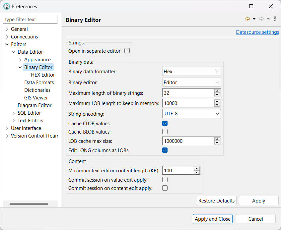Open the Datasource settings link

[x=257, y=32]
